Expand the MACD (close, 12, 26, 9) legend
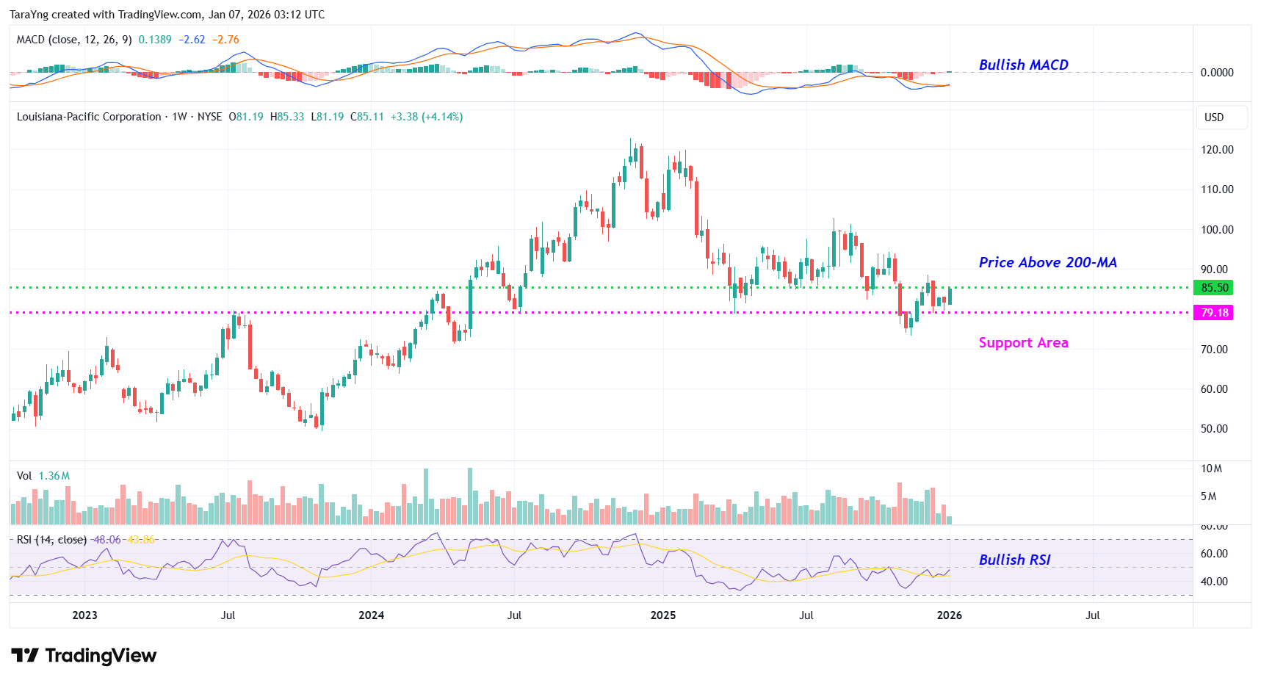The image size is (1261, 683). click(74, 40)
